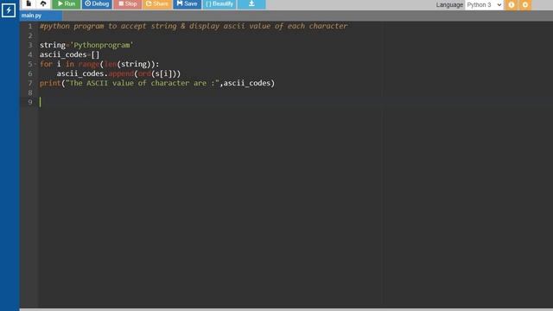Click line number 1 in the gutter

(30, 26)
